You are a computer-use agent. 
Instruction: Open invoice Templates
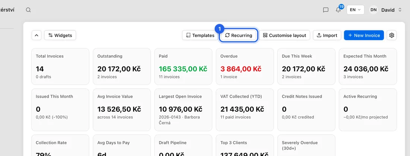coord(200,35)
